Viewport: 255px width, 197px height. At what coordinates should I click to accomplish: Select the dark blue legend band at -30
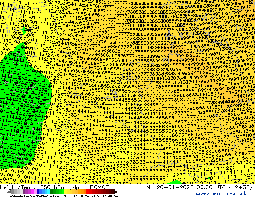point(38,191)
